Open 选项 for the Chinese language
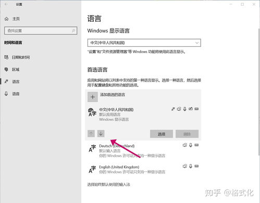The height and width of the screenshot is (203, 260). coord(162,134)
